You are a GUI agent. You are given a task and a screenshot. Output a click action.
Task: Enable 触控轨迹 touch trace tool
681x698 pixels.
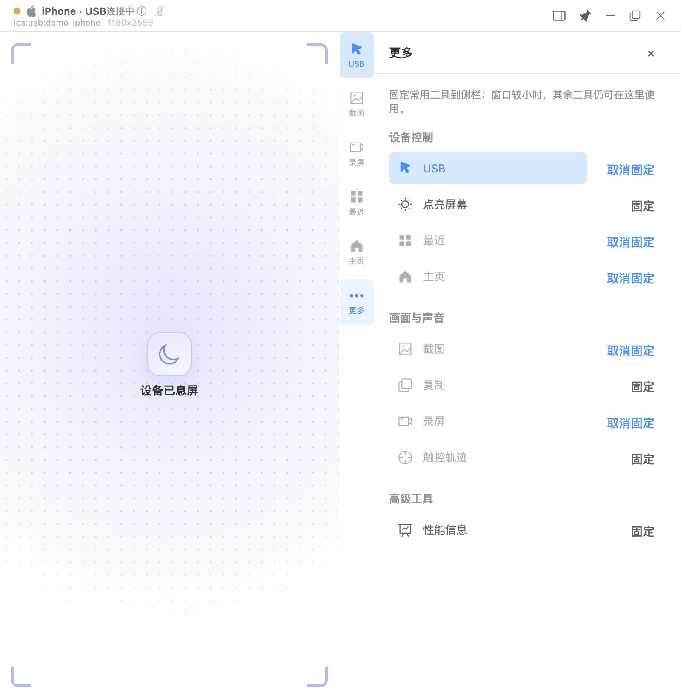(x=488, y=458)
